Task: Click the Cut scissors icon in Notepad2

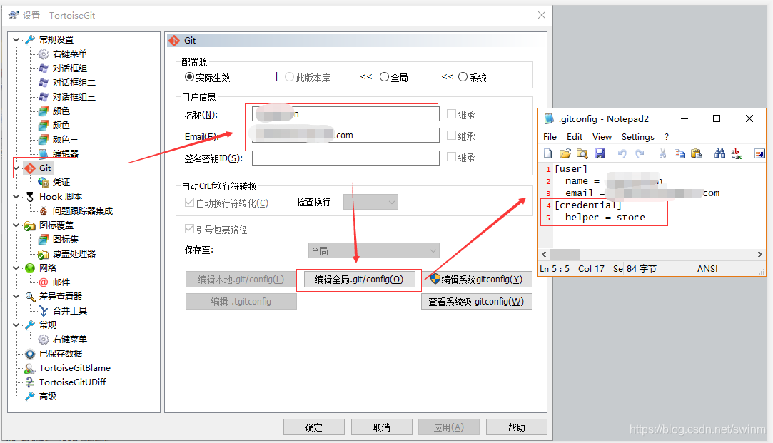Action: (662, 154)
